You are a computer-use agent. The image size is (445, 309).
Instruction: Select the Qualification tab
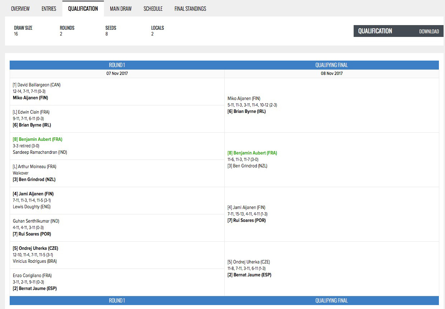pos(83,9)
